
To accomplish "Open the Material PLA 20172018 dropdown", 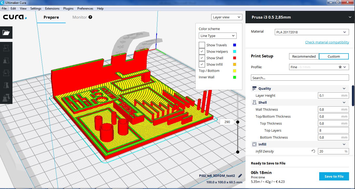I will [312, 32].
